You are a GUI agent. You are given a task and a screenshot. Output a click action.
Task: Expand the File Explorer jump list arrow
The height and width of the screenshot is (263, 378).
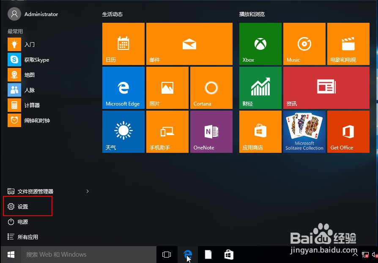pos(88,191)
